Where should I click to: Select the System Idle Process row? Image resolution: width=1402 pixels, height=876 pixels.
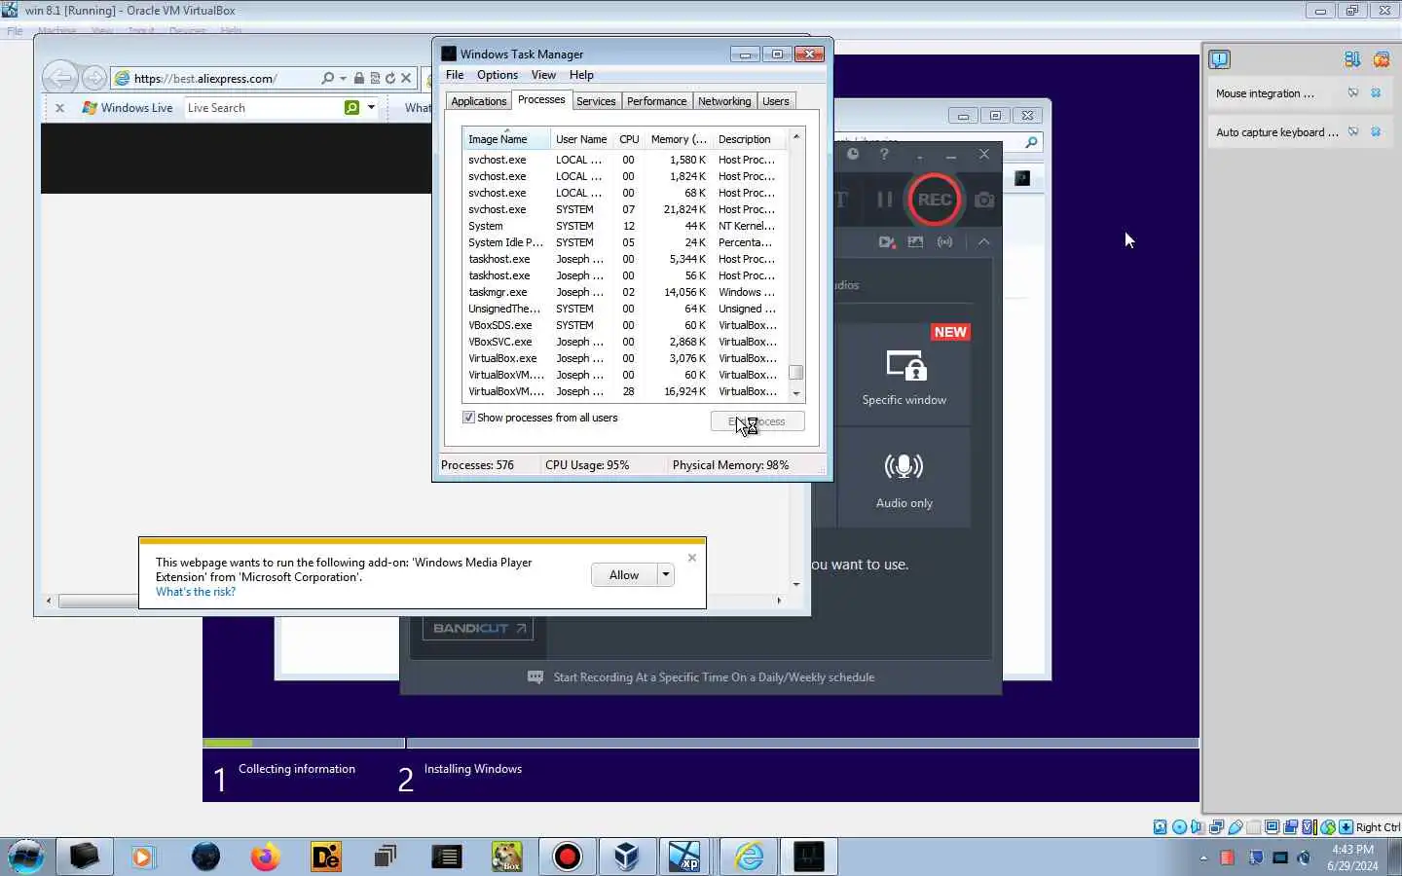[624, 242]
